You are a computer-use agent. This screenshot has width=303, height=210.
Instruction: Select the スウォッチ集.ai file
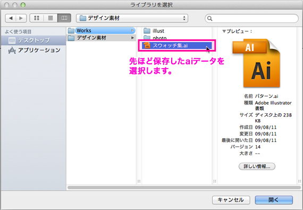pos(176,46)
